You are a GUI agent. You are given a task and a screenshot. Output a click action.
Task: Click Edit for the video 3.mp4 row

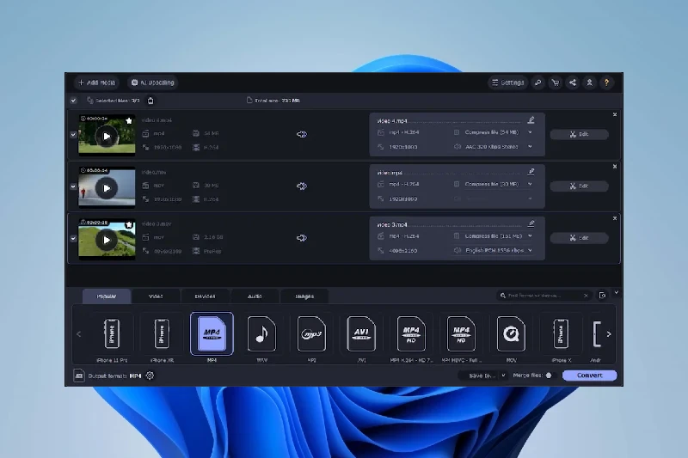pyautogui.click(x=579, y=238)
